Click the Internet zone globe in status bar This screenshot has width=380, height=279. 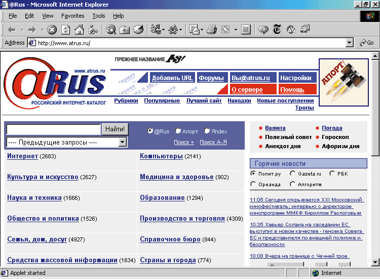[x=315, y=273]
